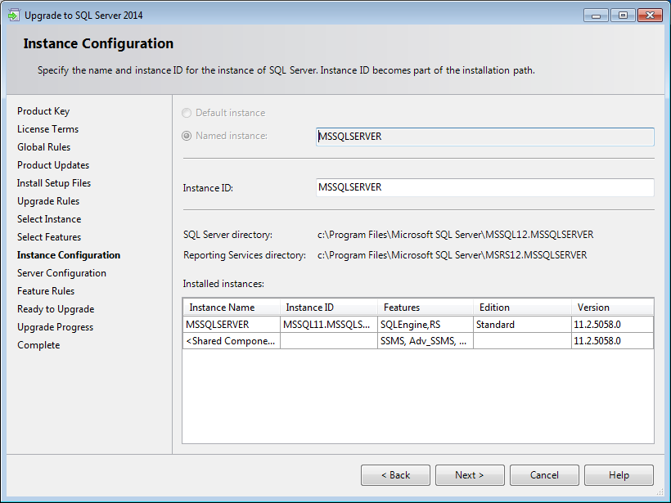
Task: Select Install Setup Files step
Action: click(54, 183)
